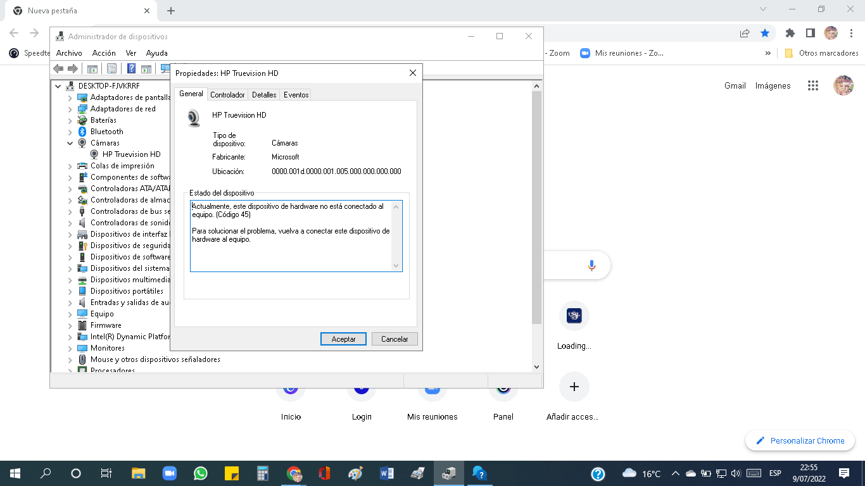The width and height of the screenshot is (865, 486).
Task: Switch to the Controlador tab
Action: tap(227, 95)
